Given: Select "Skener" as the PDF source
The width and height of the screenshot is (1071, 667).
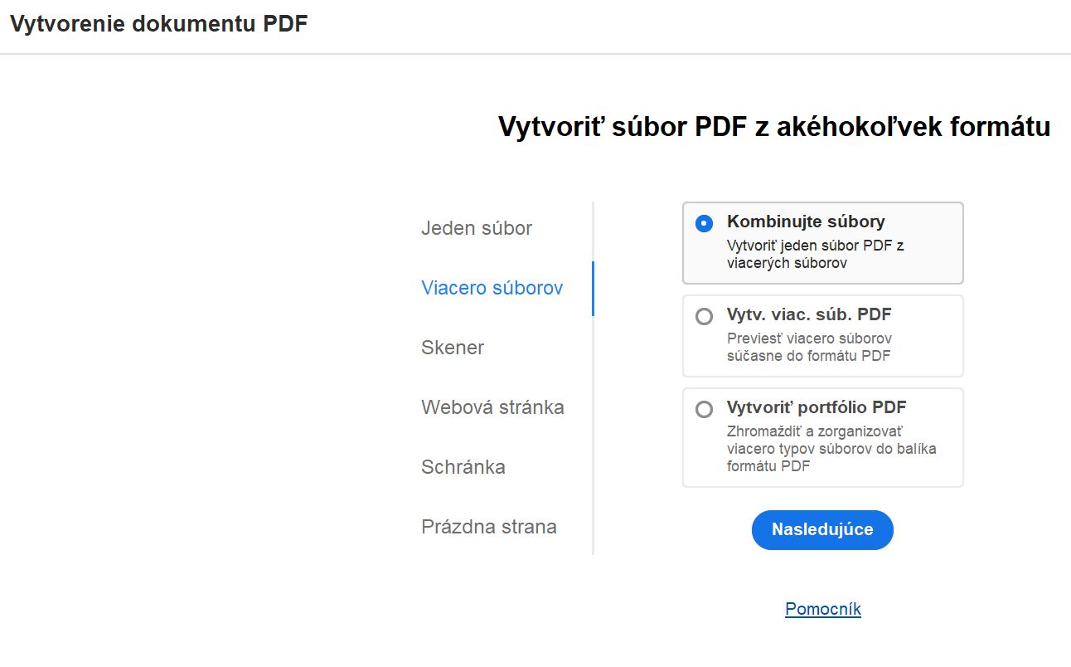Looking at the screenshot, I should click(453, 348).
